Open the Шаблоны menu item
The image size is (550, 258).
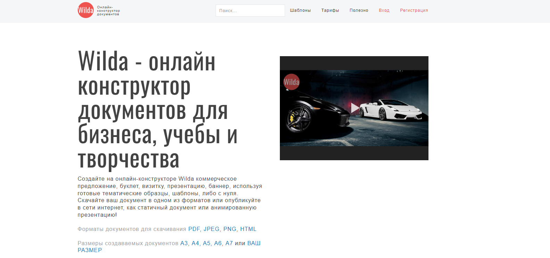[300, 10]
